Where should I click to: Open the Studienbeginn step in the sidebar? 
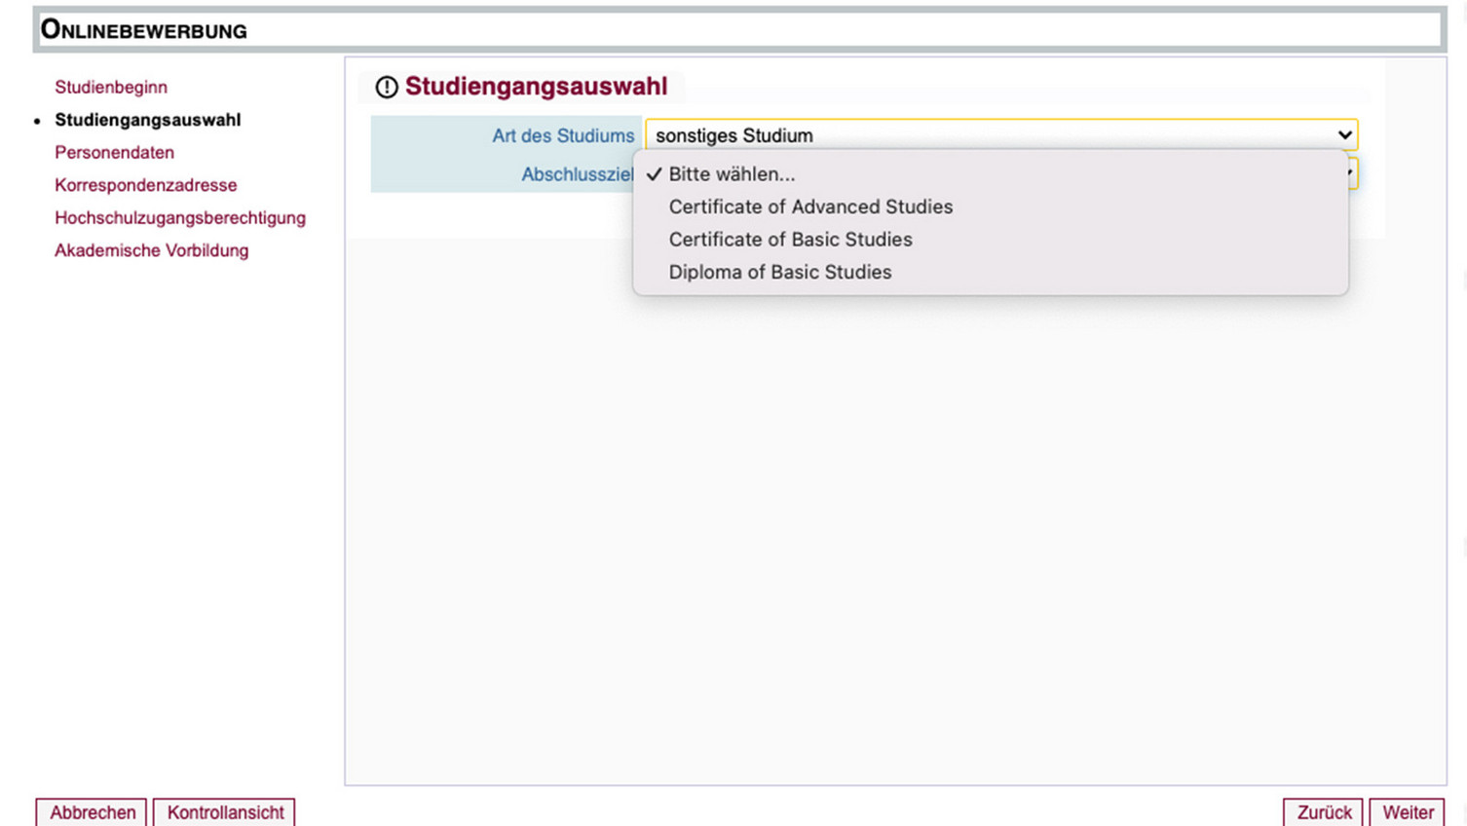pos(111,88)
